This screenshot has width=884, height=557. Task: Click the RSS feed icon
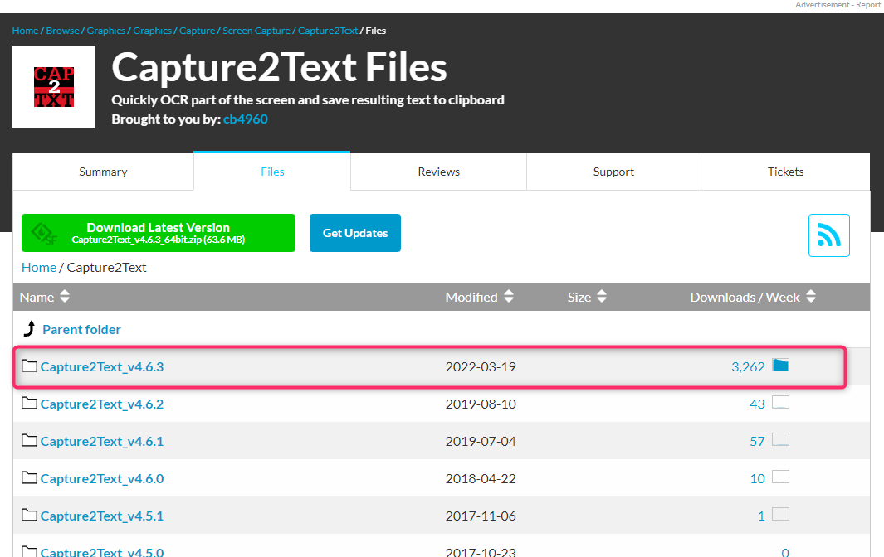pos(828,235)
